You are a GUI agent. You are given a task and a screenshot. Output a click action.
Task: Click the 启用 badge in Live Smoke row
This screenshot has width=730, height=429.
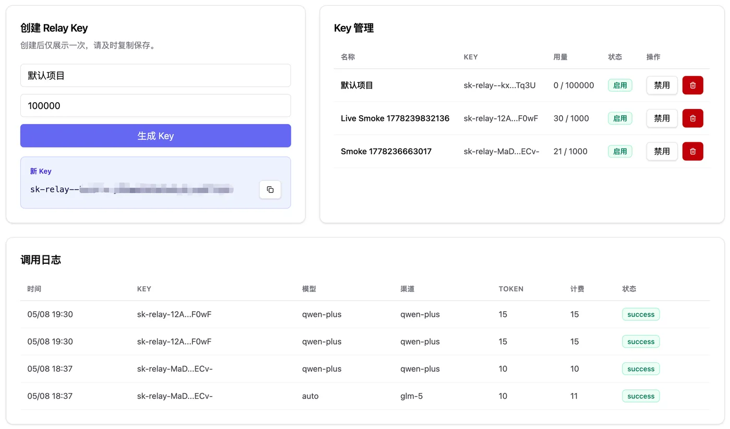pos(620,118)
